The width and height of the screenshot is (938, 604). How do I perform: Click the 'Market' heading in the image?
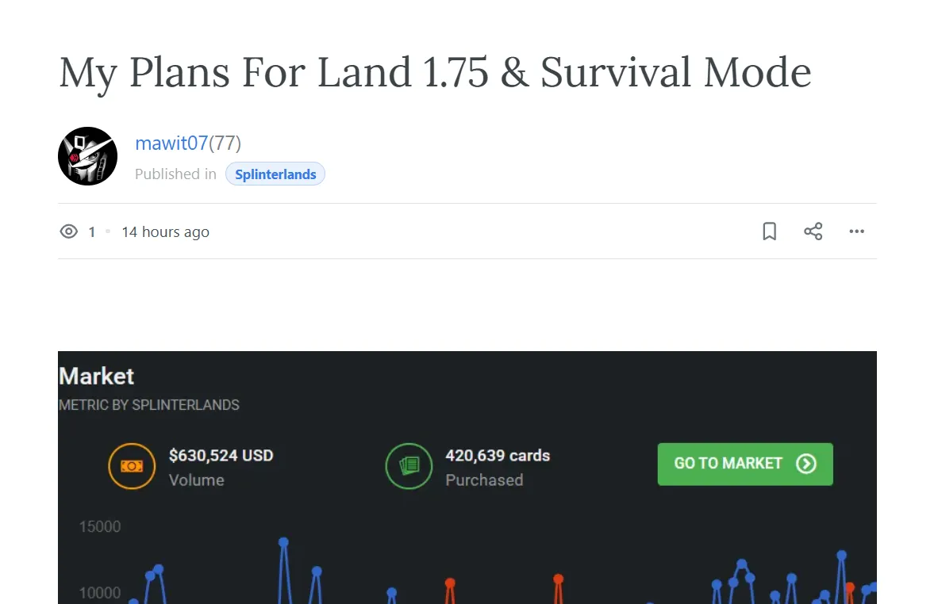click(96, 377)
